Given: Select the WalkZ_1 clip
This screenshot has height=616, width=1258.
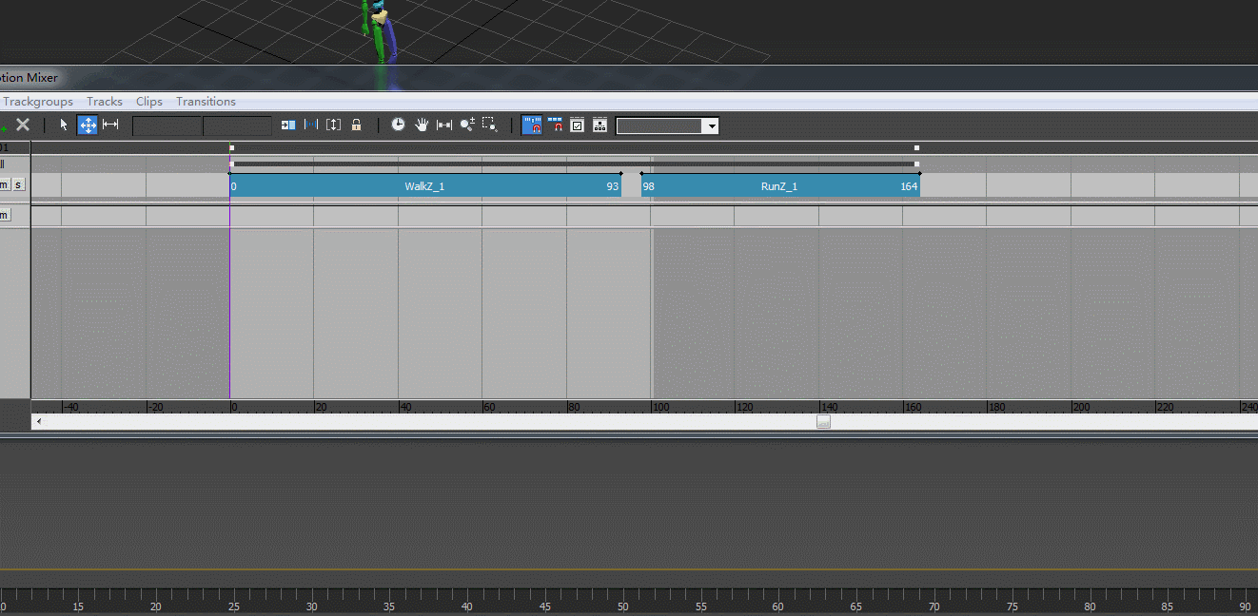Looking at the screenshot, I should coord(424,186).
